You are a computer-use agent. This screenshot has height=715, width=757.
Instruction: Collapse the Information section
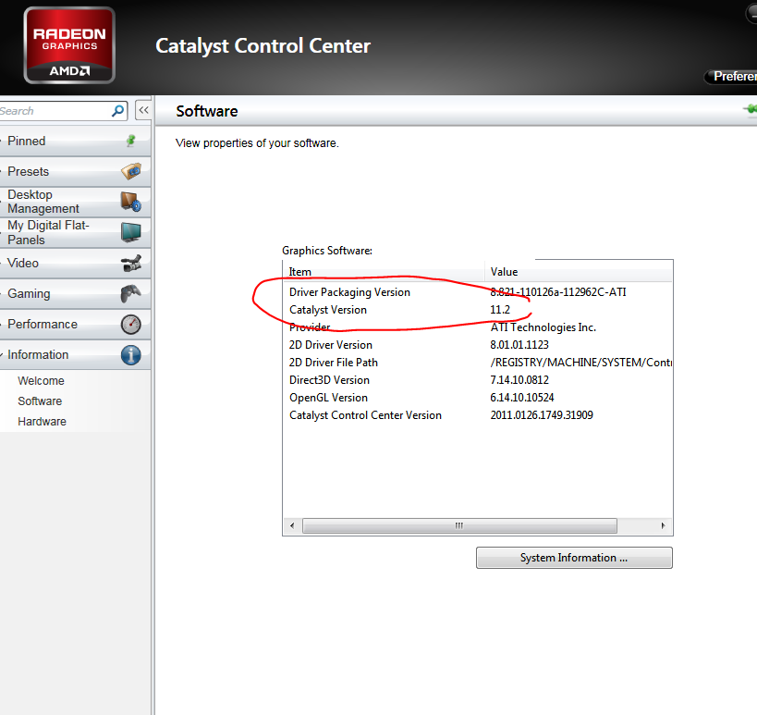coord(75,354)
